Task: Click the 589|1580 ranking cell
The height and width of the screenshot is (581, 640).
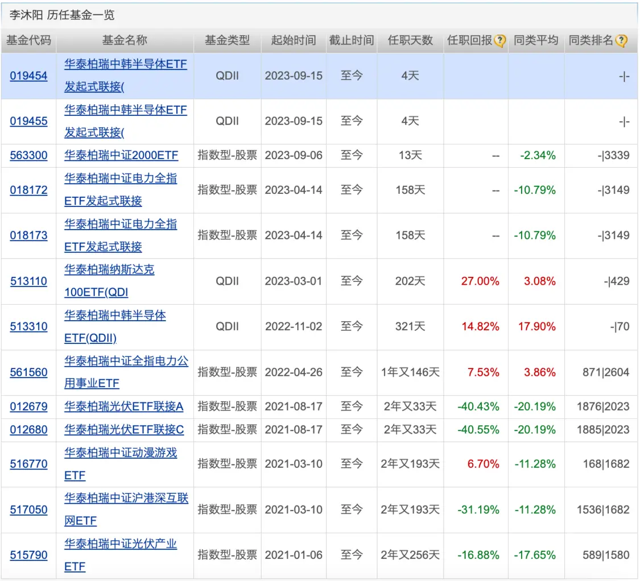Action: click(606, 555)
